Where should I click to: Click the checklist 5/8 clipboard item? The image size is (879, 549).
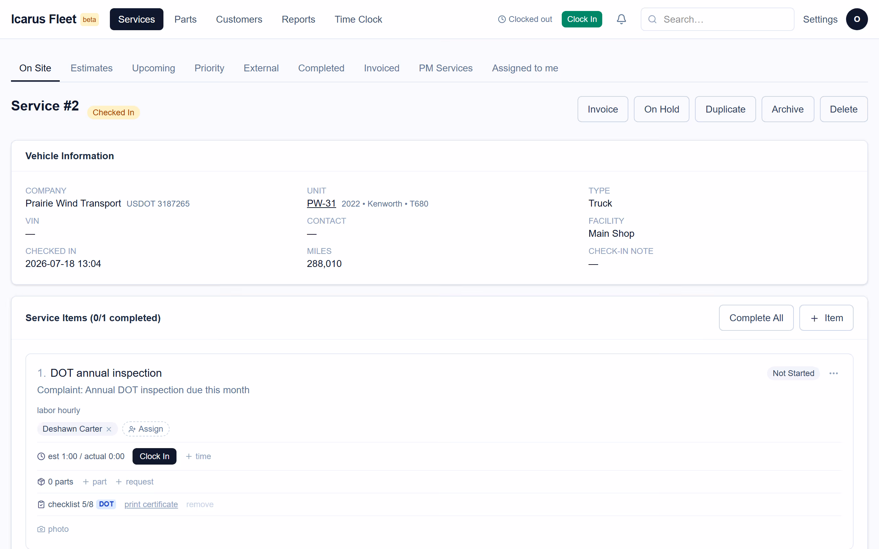pos(65,504)
